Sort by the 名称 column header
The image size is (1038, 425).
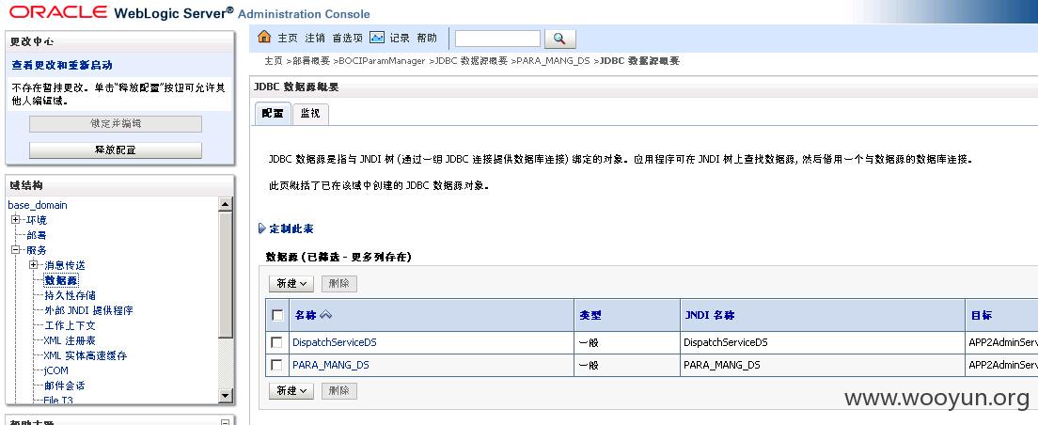pyautogui.click(x=306, y=315)
